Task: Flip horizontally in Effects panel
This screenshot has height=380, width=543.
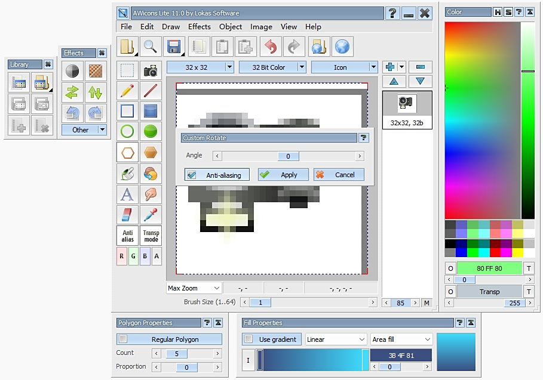Action: point(72,92)
